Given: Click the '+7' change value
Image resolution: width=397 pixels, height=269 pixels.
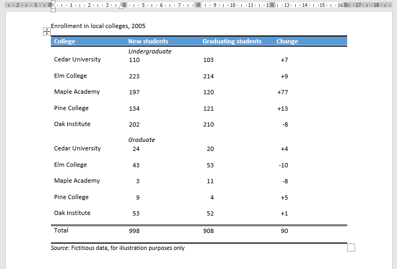Looking at the screenshot, I should coord(284,60).
